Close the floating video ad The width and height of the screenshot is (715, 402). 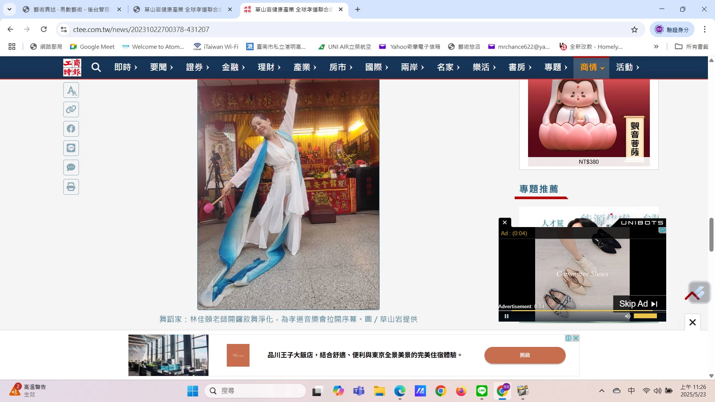pos(505,223)
